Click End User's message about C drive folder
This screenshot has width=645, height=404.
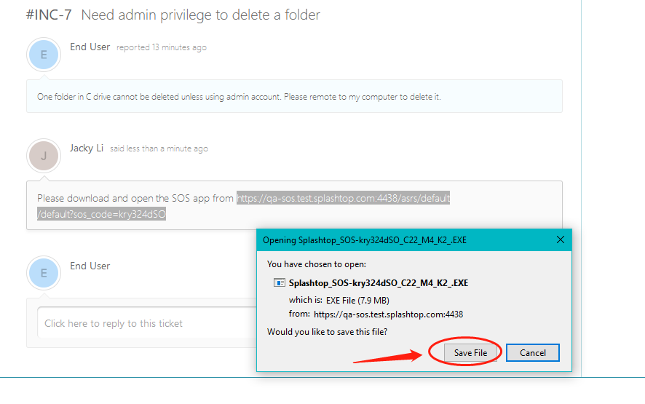click(239, 97)
